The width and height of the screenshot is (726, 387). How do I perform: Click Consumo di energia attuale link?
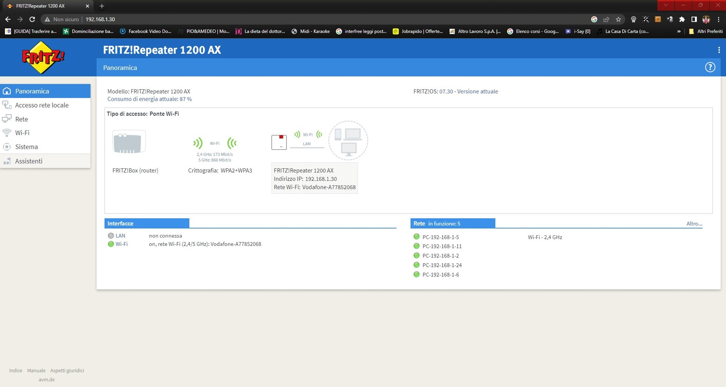click(x=150, y=99)
